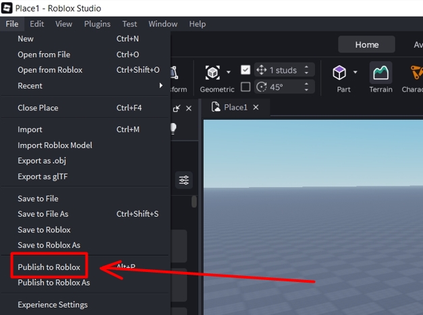Uncheck the move snap studs checkbox

245,70
